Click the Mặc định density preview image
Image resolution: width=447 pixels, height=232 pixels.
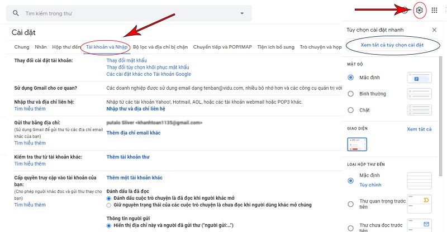420,78
